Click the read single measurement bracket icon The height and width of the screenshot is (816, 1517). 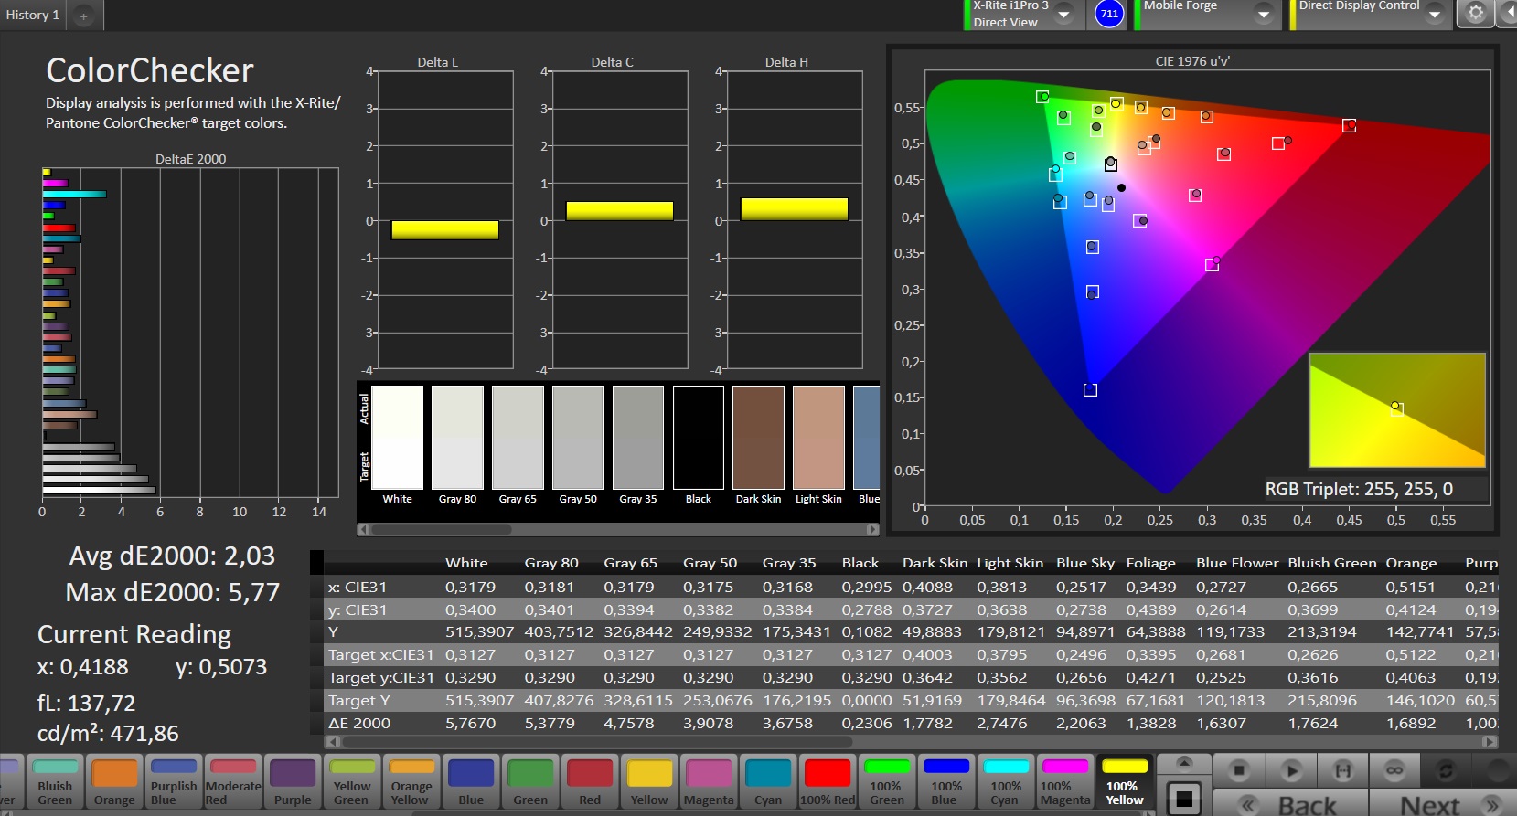pyautogui.click(x=1342, y=770)
